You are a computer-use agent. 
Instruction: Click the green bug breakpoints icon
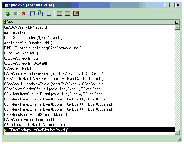click(x=76, y=13)
